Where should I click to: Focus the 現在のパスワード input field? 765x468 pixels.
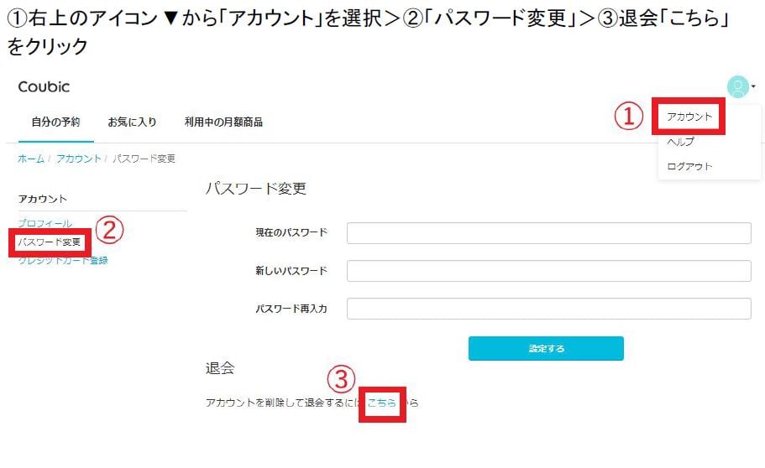point(548,233)
